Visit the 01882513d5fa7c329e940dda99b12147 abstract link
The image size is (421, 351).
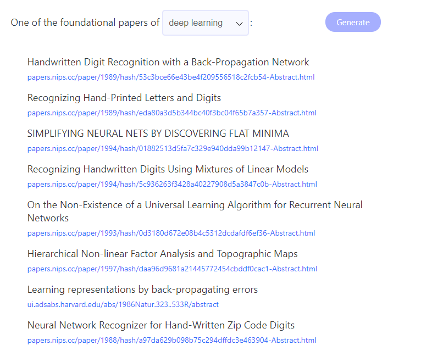(x=173, y=149)
